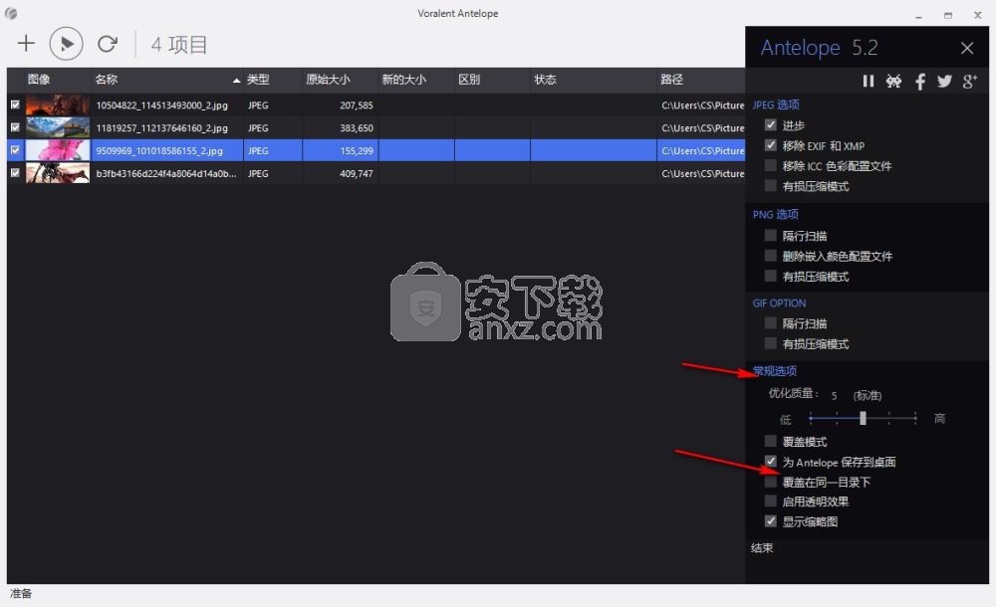
Task: Click original size value 207,585
Action: [x=357, y=105]
